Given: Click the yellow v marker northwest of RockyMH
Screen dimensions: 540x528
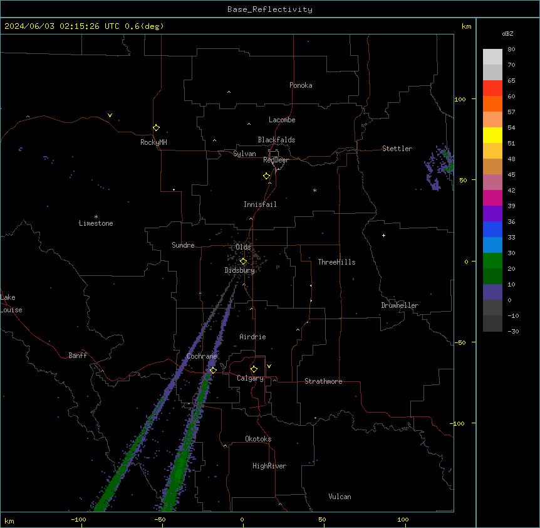Looking at the screenshot, I should point(110,115).
